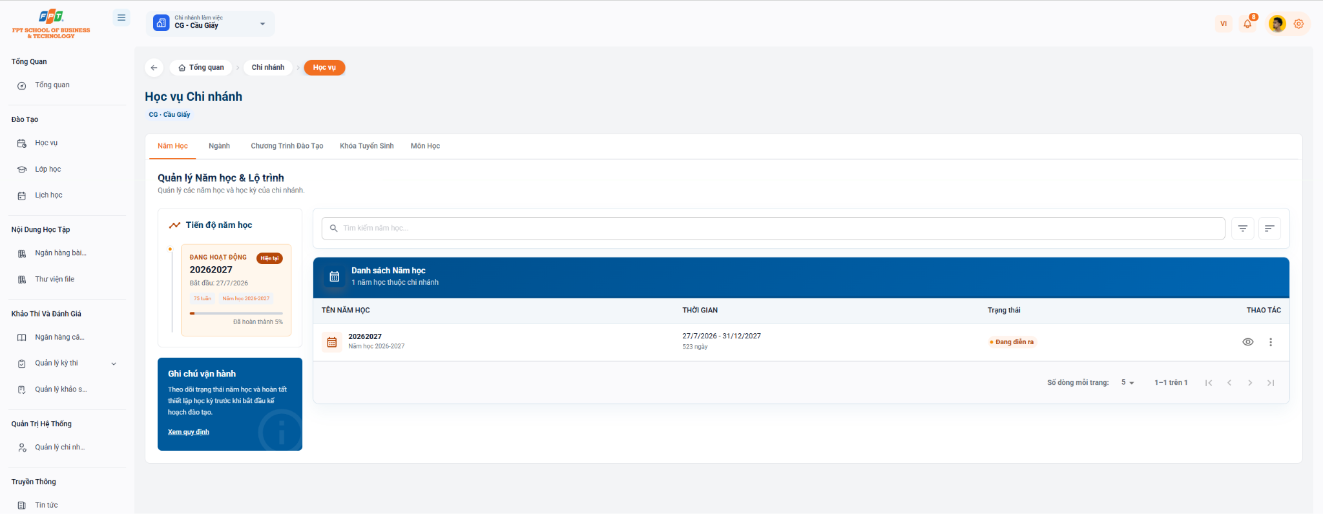Click the Năm học 2026-2027 tag
Screen dimensions: 1323x514
tap(246, 298)
